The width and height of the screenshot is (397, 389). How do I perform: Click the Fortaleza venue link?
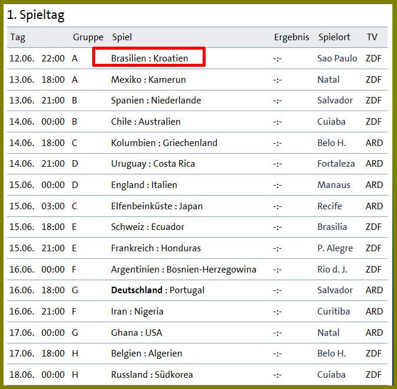click(x=336, y=164)
